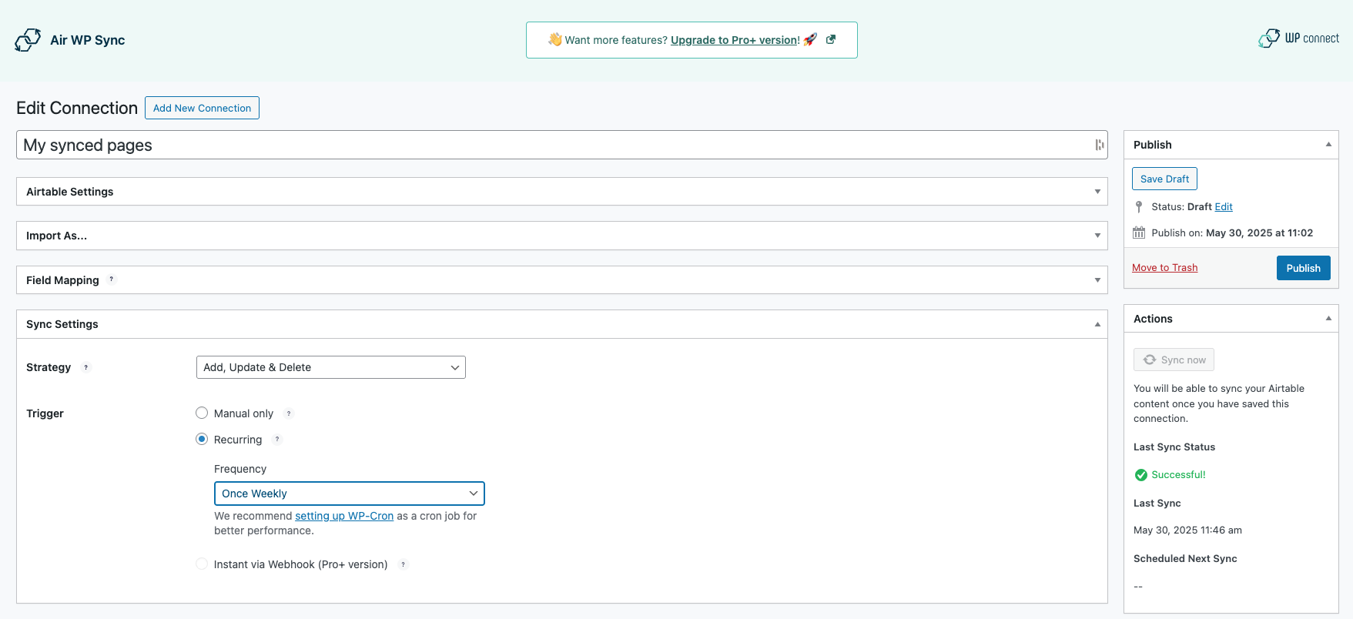Click the blue Publish button
Viewport: 1353px width, 619px height.
point(1303,268)
